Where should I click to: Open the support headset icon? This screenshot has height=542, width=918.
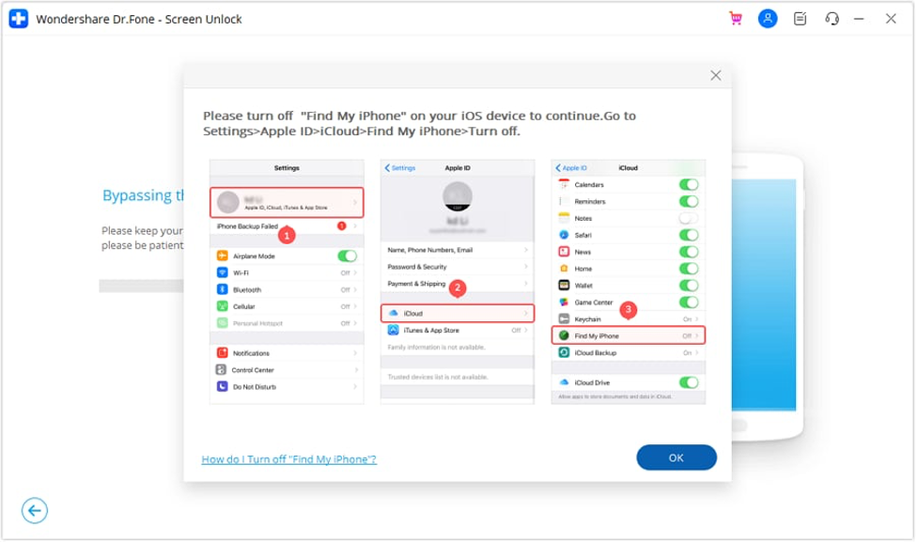[x=832, y=19]
